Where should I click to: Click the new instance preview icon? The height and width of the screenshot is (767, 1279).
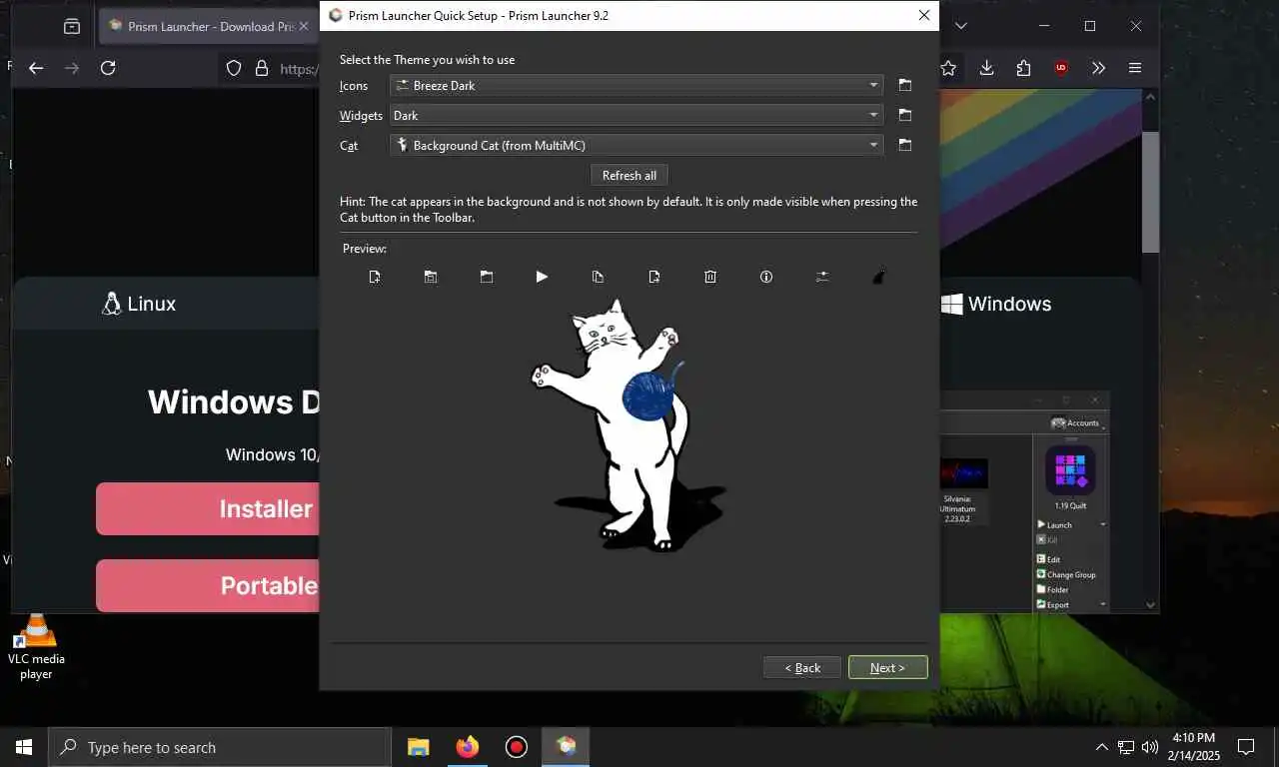375,277
